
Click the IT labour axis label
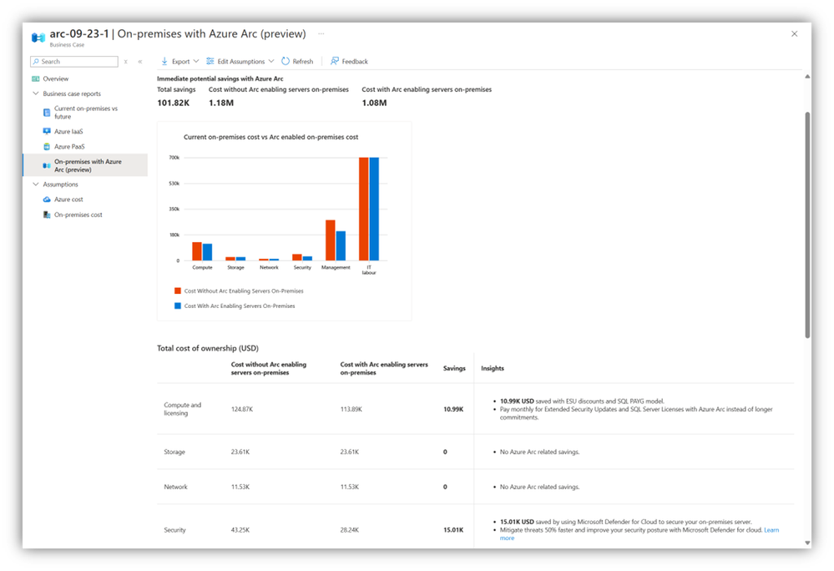pos(369,270)
